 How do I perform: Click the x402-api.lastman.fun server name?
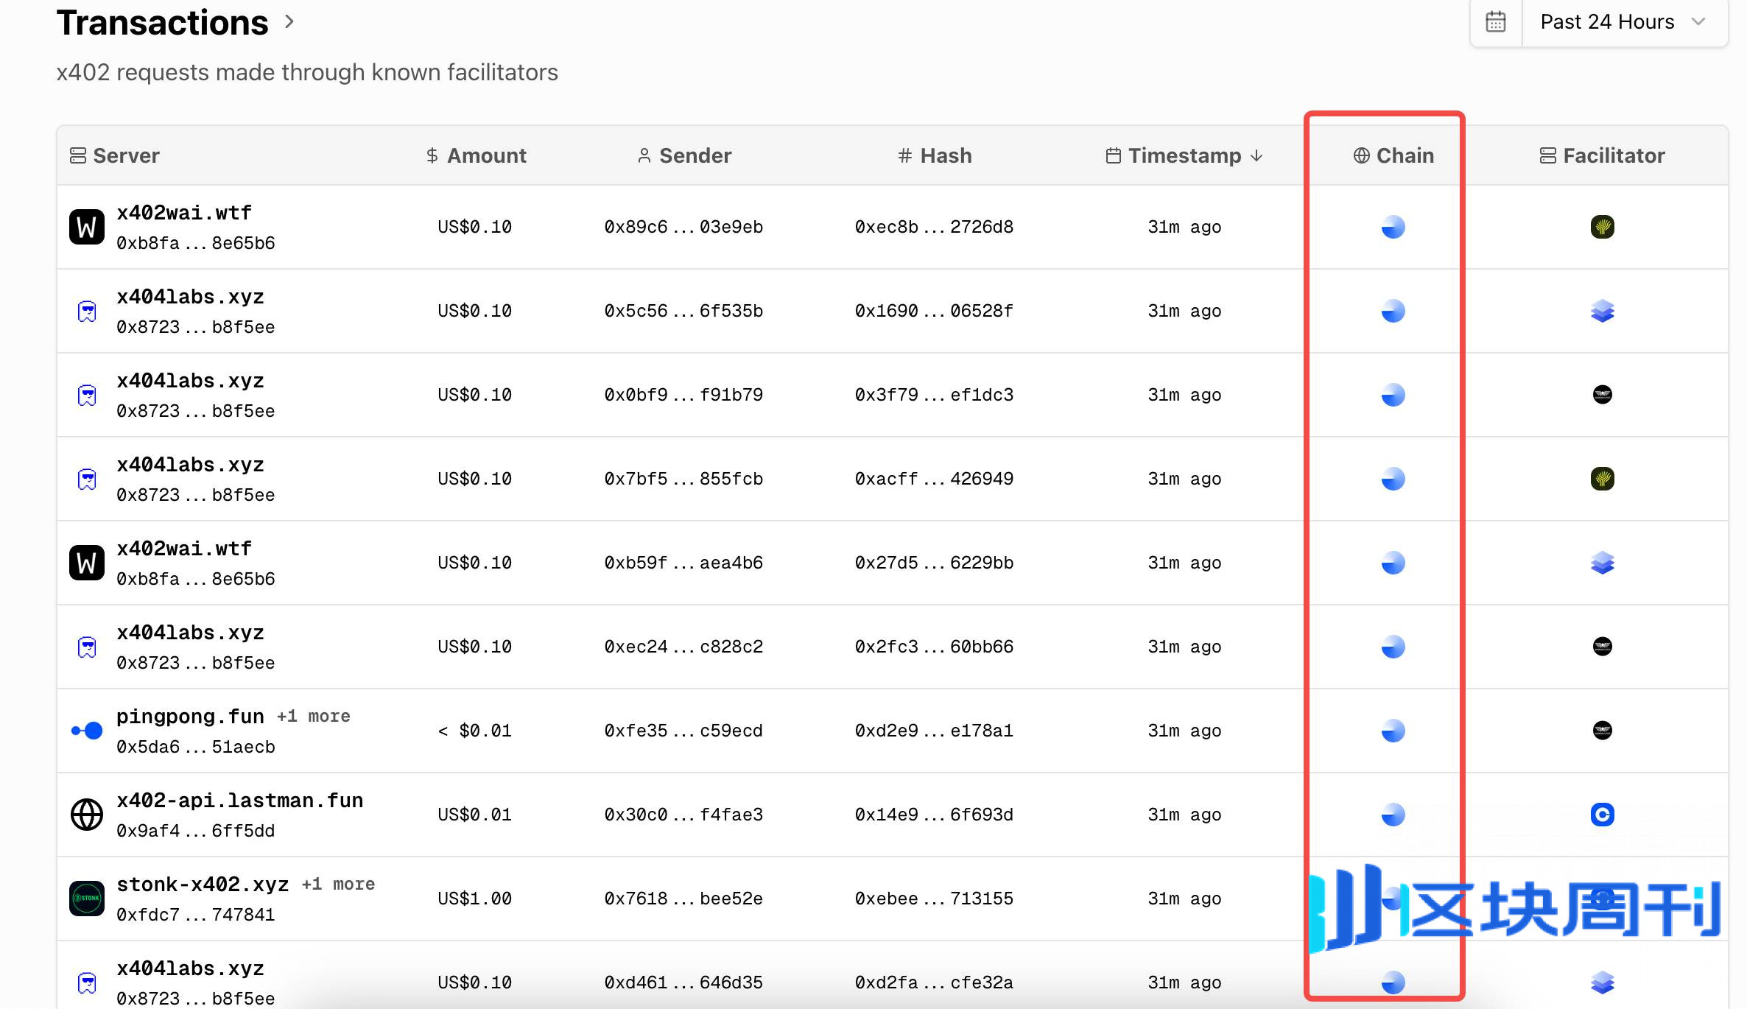pos(239,801)
